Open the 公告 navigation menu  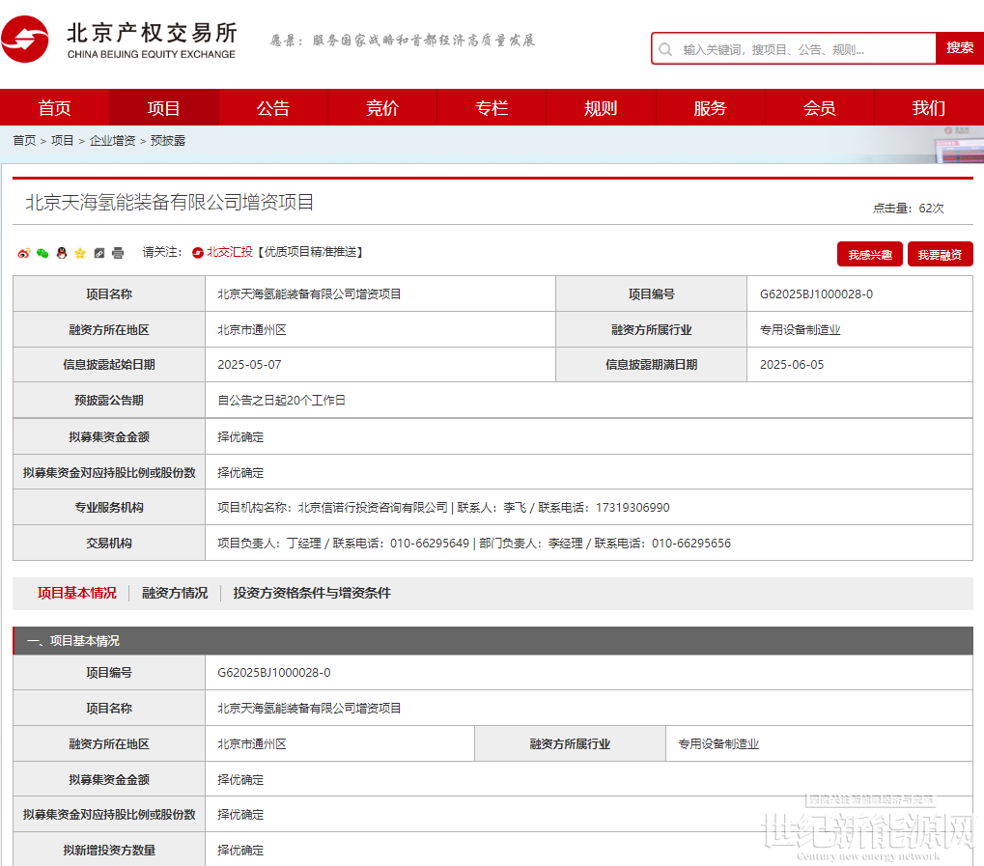[x=273, y=108]
